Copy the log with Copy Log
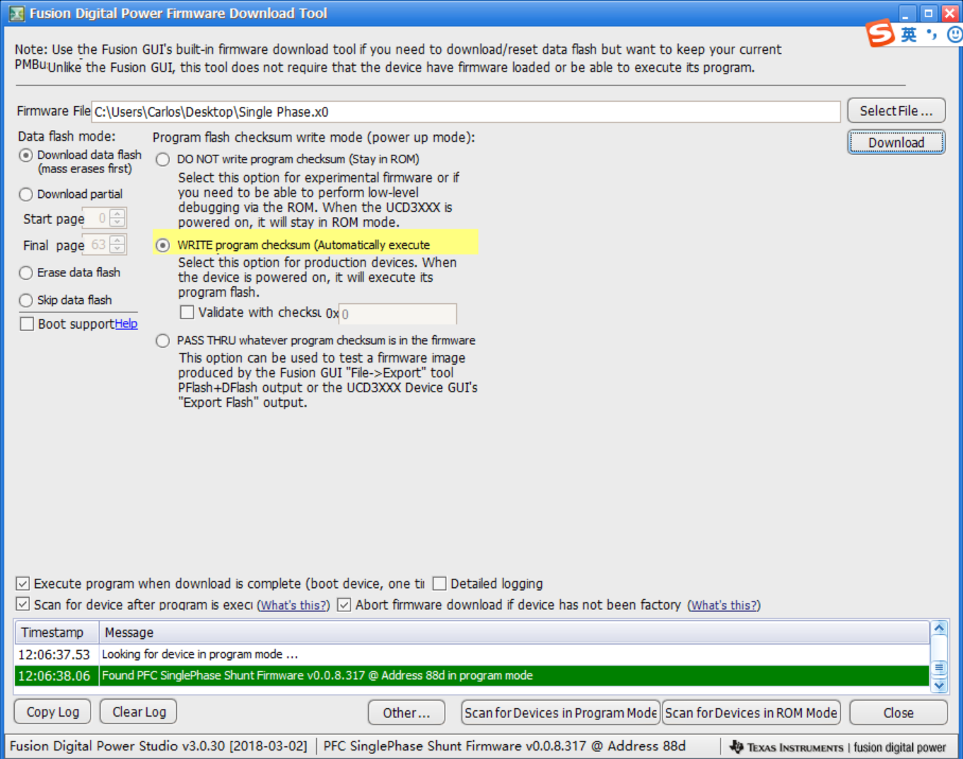963x759 pixels. click(x=52, y=712)
